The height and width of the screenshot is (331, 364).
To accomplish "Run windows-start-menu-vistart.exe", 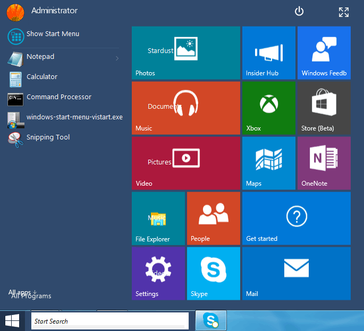I will [65, 119].
